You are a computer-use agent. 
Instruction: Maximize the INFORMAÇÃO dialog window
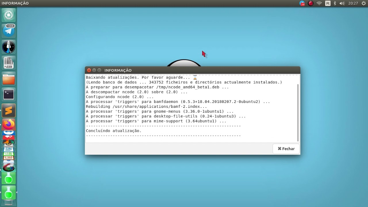tap(99, 70)
